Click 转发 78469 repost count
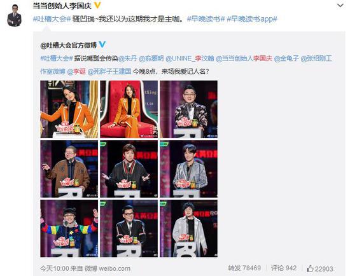Screen dimensions: 350x276 [x=244, y=268]
